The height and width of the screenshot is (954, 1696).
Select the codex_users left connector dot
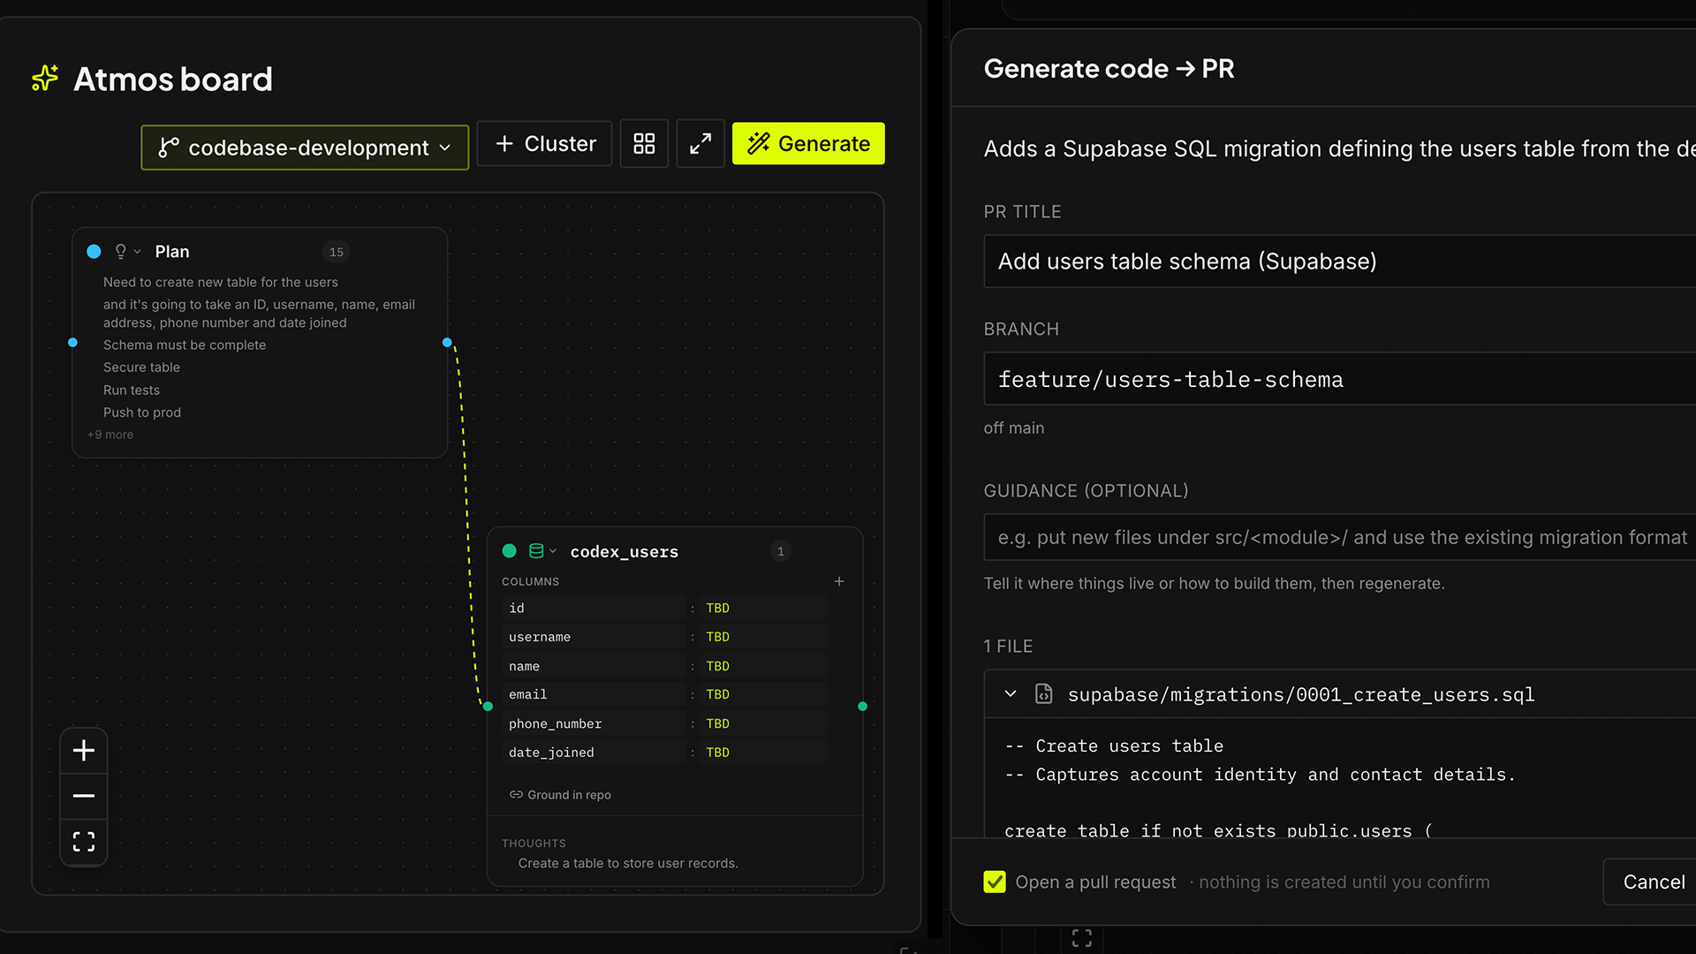pos(488,707)
